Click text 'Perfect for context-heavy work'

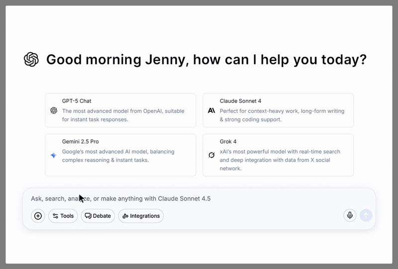click(259, 111)
